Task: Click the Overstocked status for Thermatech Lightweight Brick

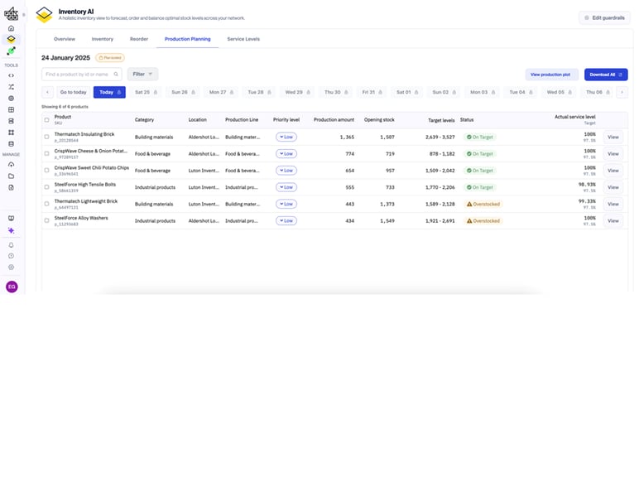Action: click(x=483, y=204)
